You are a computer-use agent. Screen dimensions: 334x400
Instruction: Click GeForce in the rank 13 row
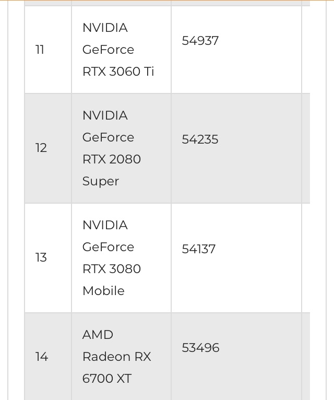tap(108, 247)
